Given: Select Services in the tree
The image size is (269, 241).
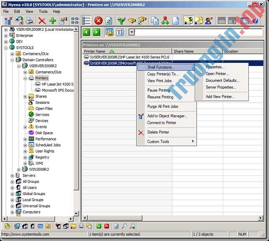Looking at the screenshot, I should pos(42,114).
